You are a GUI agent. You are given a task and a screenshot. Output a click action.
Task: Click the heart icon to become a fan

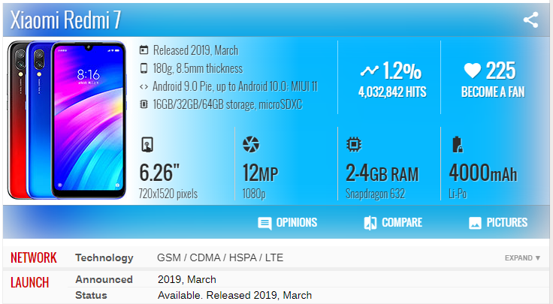pyautogui.click(x=472, y=71)
